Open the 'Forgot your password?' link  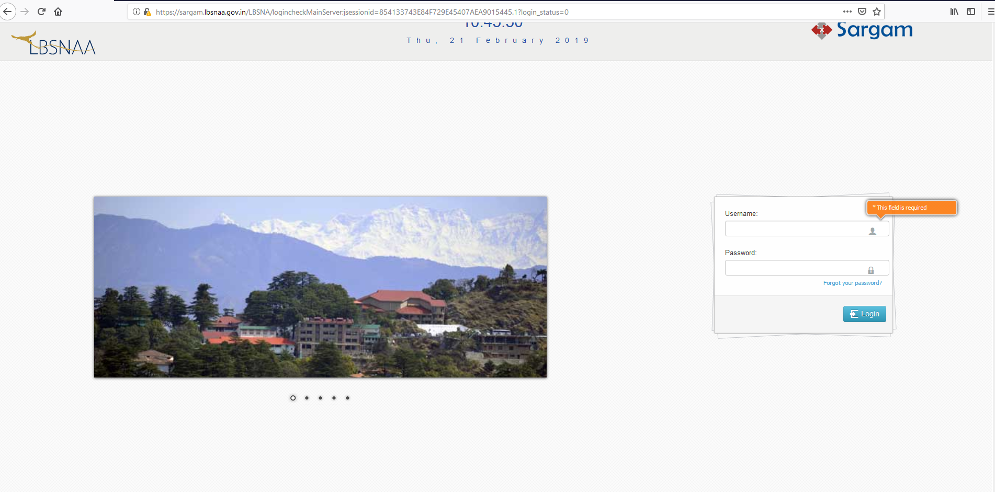852,283
